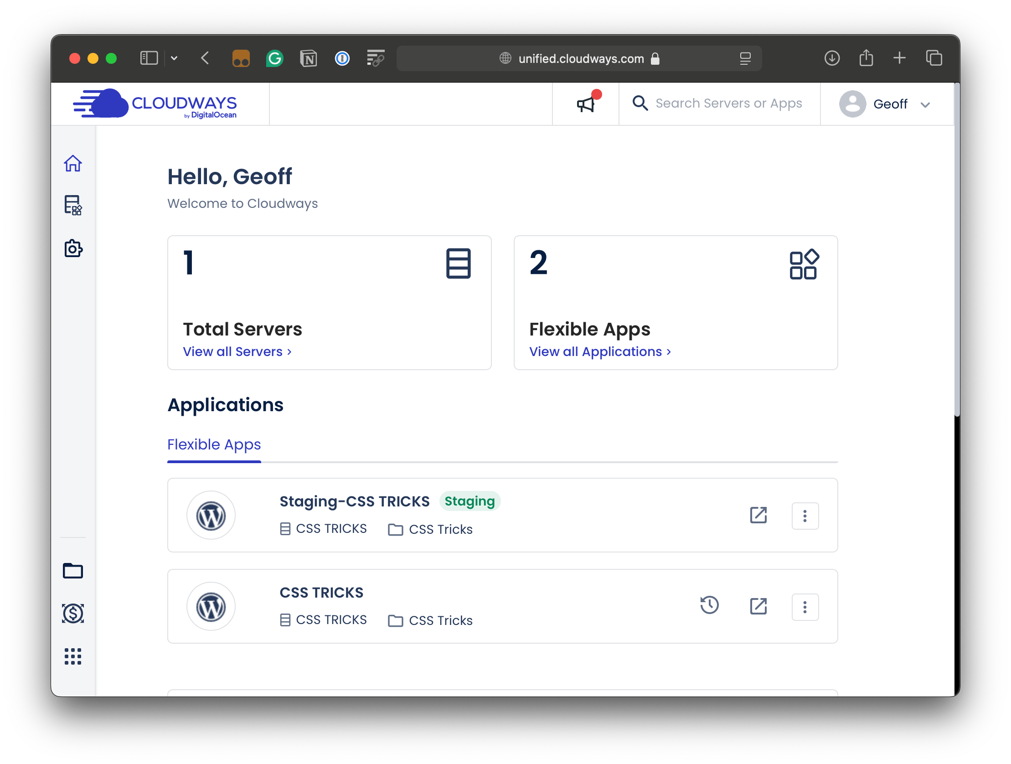The width and height of the screenshot is (1011, 764).
Task: Open Staging-CSS TRICKS via its external link icon
Action: [x=758, y=515]
